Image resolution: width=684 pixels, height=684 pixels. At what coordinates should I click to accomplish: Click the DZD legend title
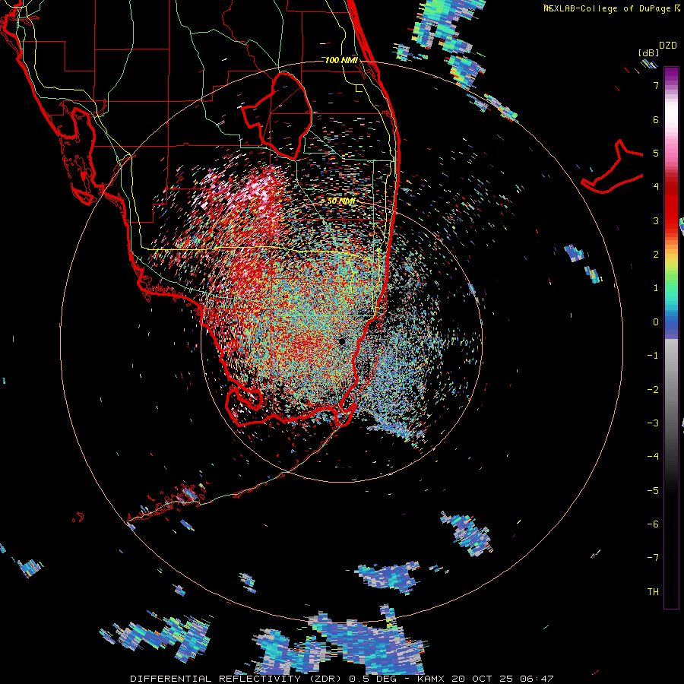pyautogui.click(x=668, y=46)
